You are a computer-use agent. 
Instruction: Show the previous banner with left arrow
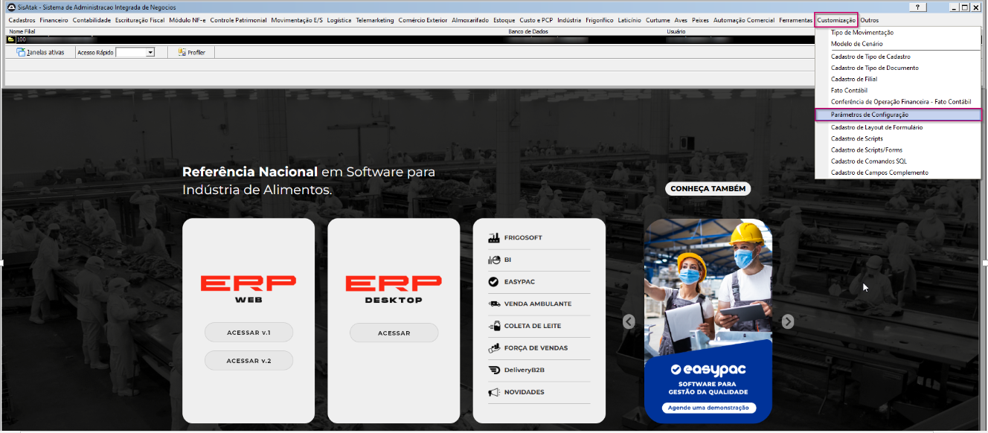pyautogui.click(x=629, y=321)
